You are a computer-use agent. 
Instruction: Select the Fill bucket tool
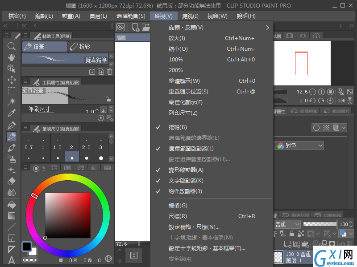point(12,205)
